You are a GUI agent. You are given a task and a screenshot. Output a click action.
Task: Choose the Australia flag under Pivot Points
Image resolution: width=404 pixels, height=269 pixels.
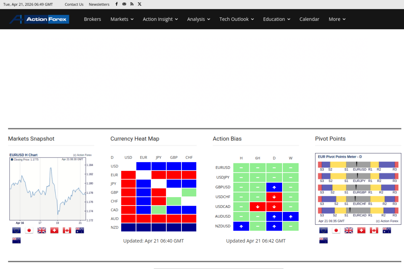(x=387, y=231)
